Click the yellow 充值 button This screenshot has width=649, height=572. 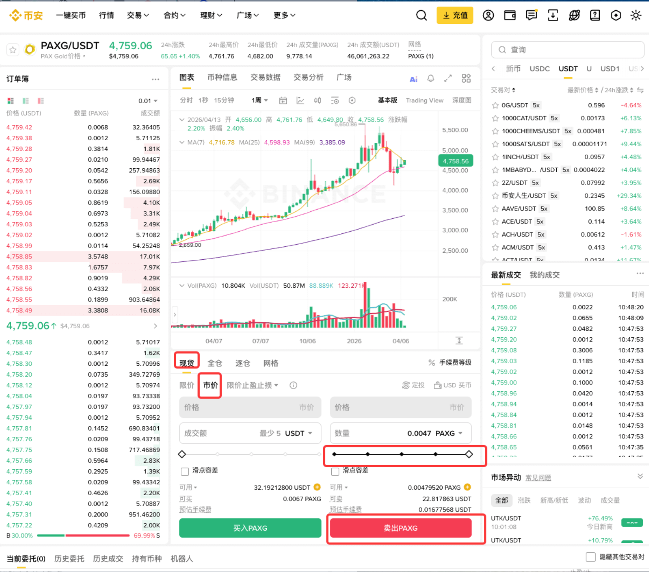[455, 15]
